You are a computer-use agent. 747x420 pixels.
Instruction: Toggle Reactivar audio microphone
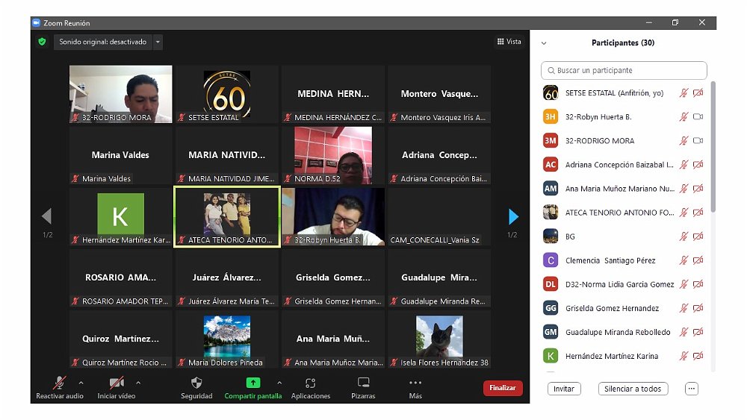pyautogui.click(x=60, y=383)
